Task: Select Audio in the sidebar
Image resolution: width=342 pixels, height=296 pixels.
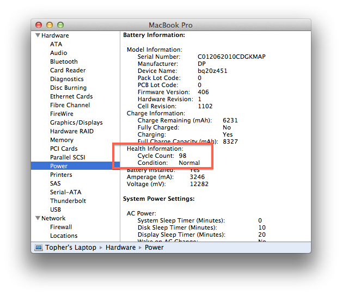Action: point(58,53)
